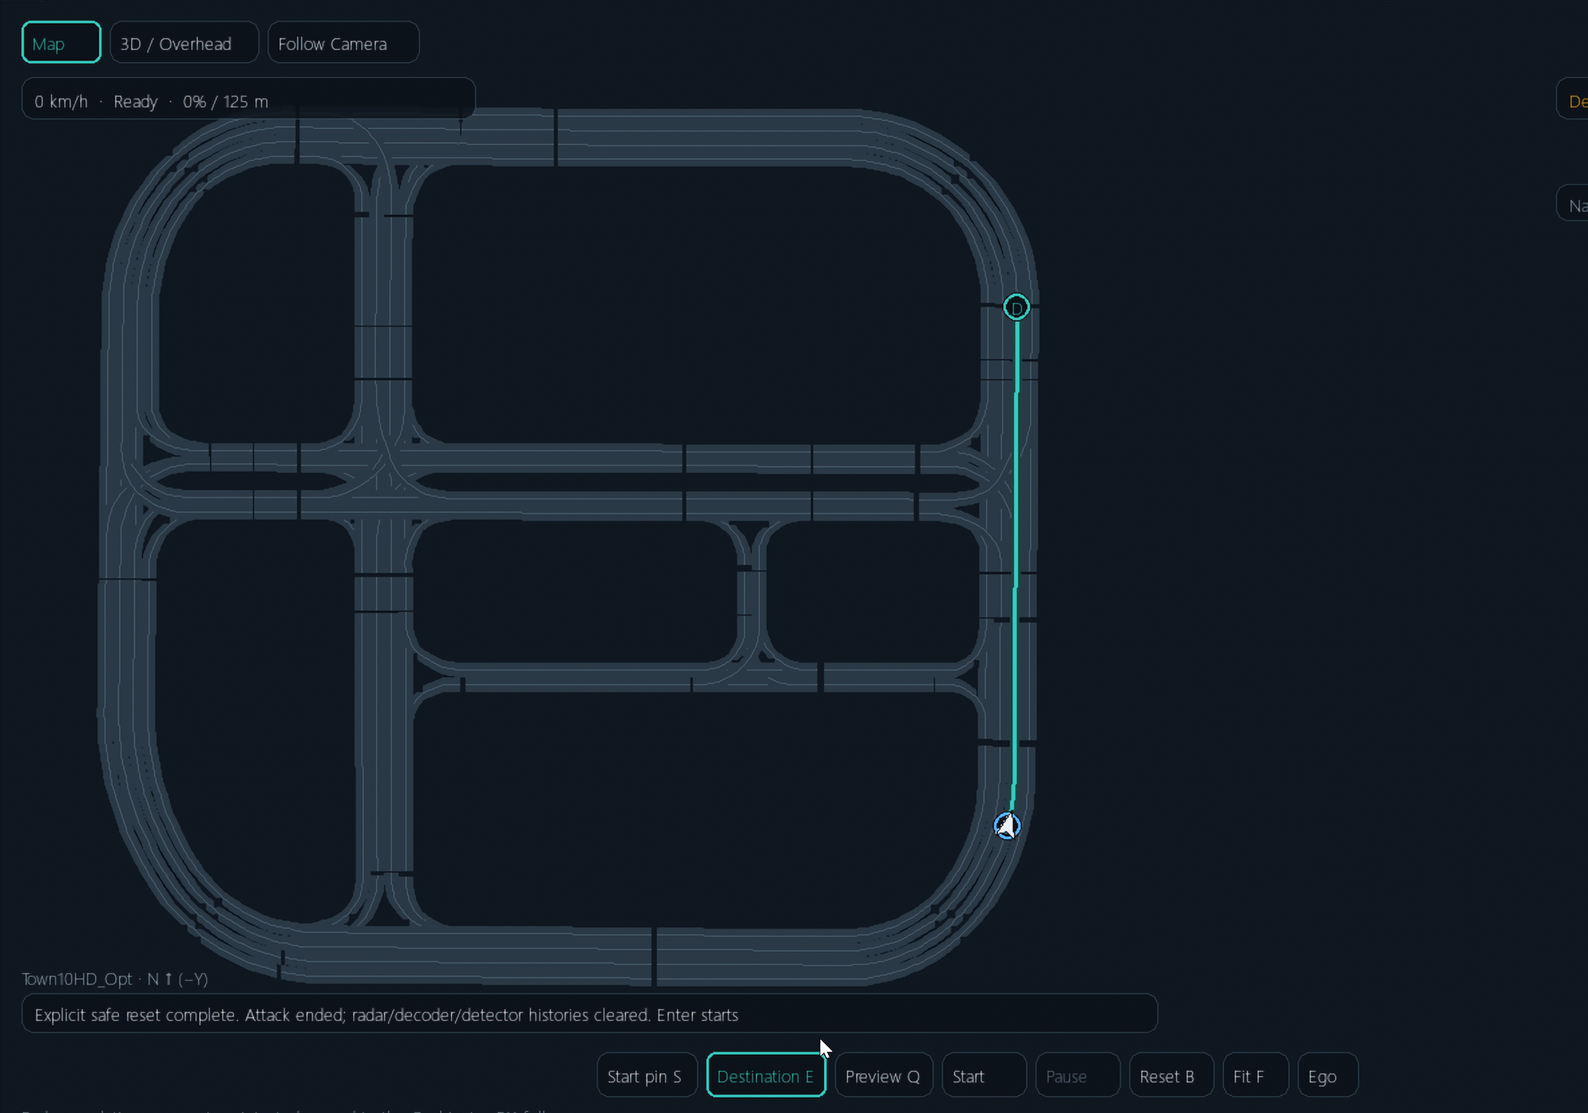Click the Start button
The width and height of the screenshot is (1588, 1113).
(984, 1076)
